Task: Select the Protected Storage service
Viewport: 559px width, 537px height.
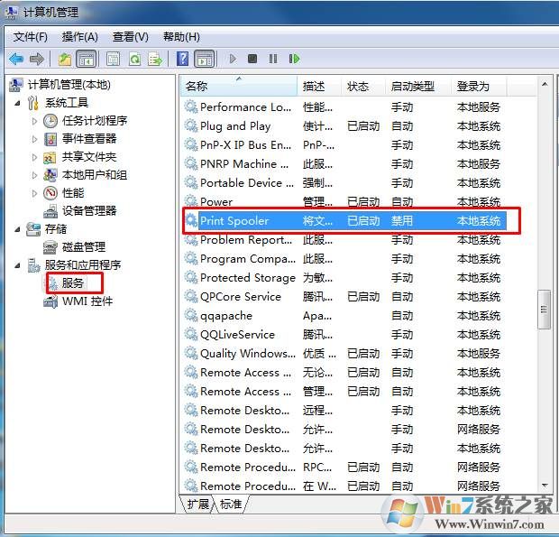Action: (x=344, y=278)
